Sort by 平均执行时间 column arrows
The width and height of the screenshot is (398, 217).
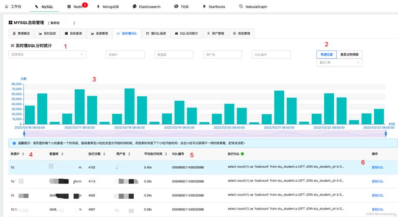(x=166, y=154)
